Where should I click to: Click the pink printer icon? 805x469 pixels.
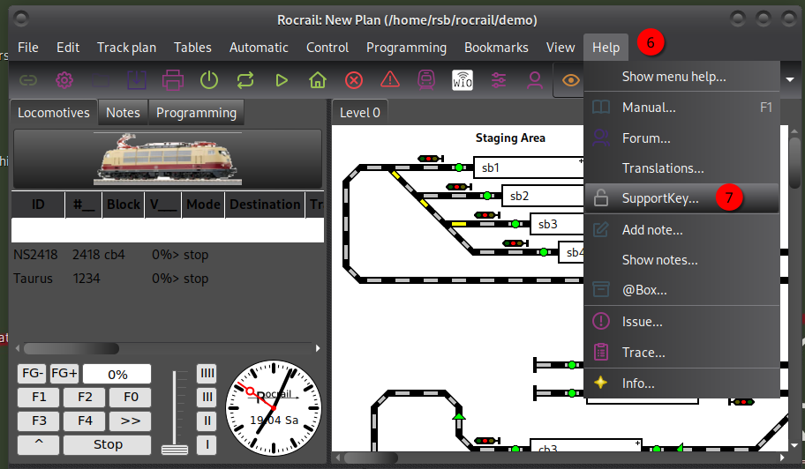[x=172, y=81]
